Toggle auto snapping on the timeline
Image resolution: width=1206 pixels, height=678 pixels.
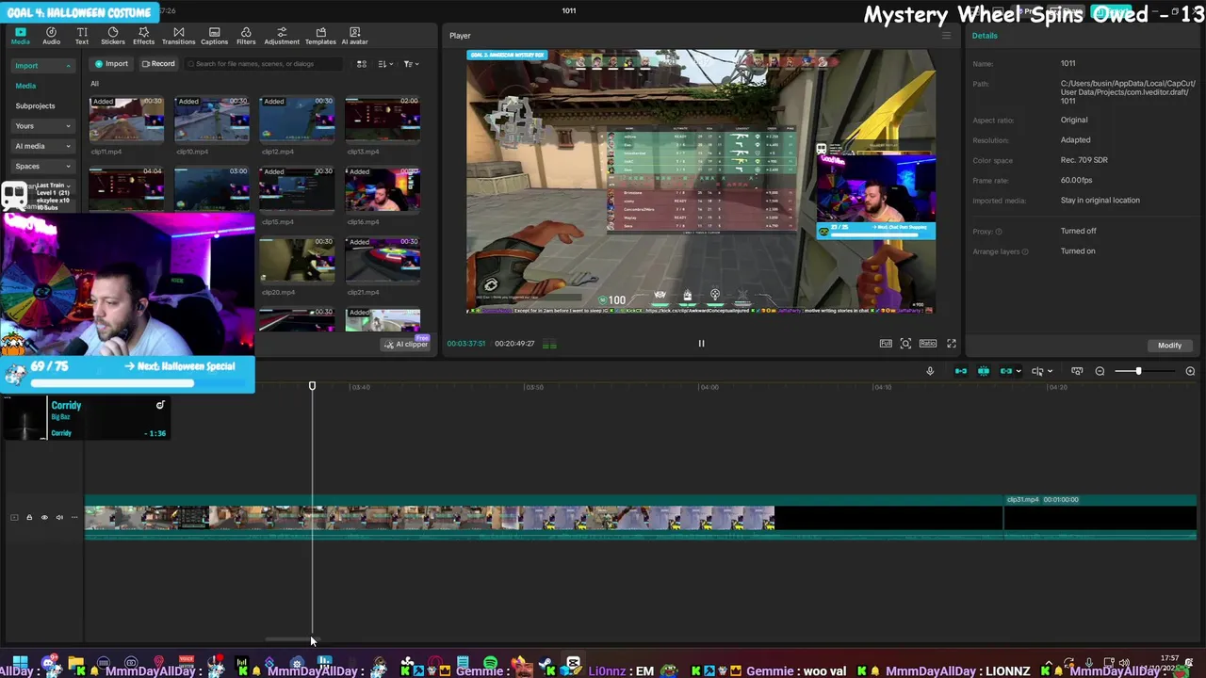984,371
